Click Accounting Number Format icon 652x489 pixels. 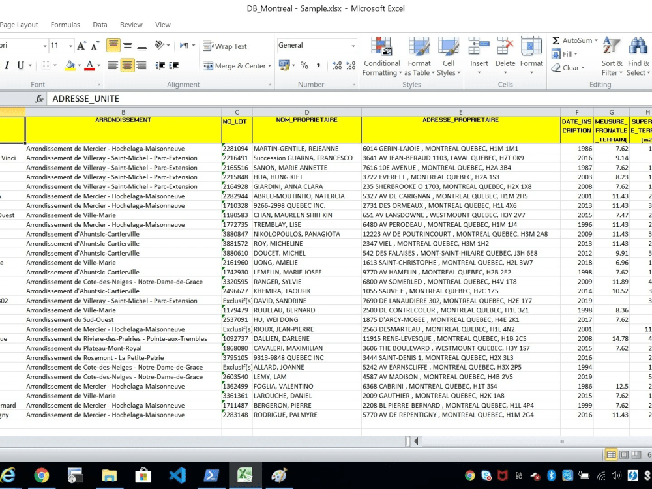pyautogui.click(x=284, y=65)
